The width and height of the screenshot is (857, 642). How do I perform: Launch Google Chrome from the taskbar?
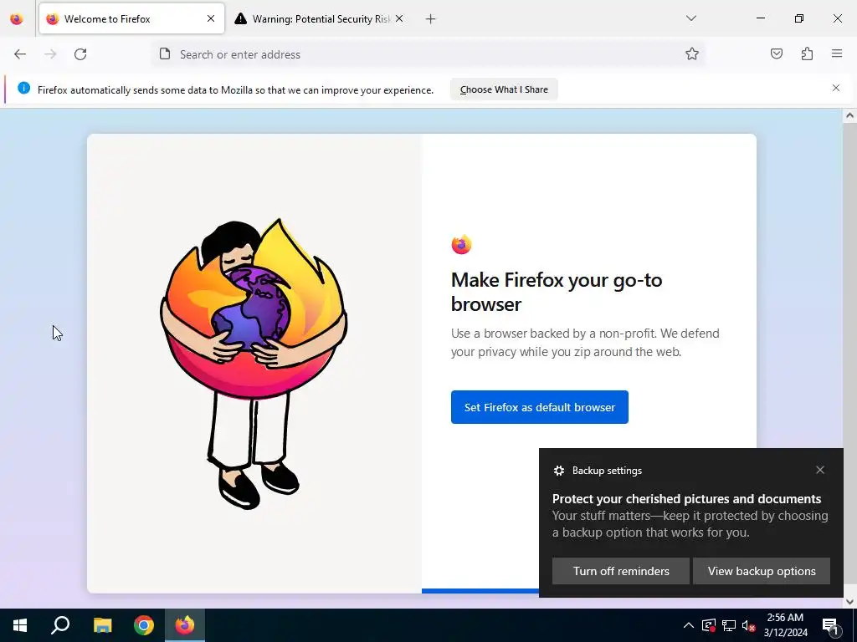pyautogui.click(x=144, y=625)
